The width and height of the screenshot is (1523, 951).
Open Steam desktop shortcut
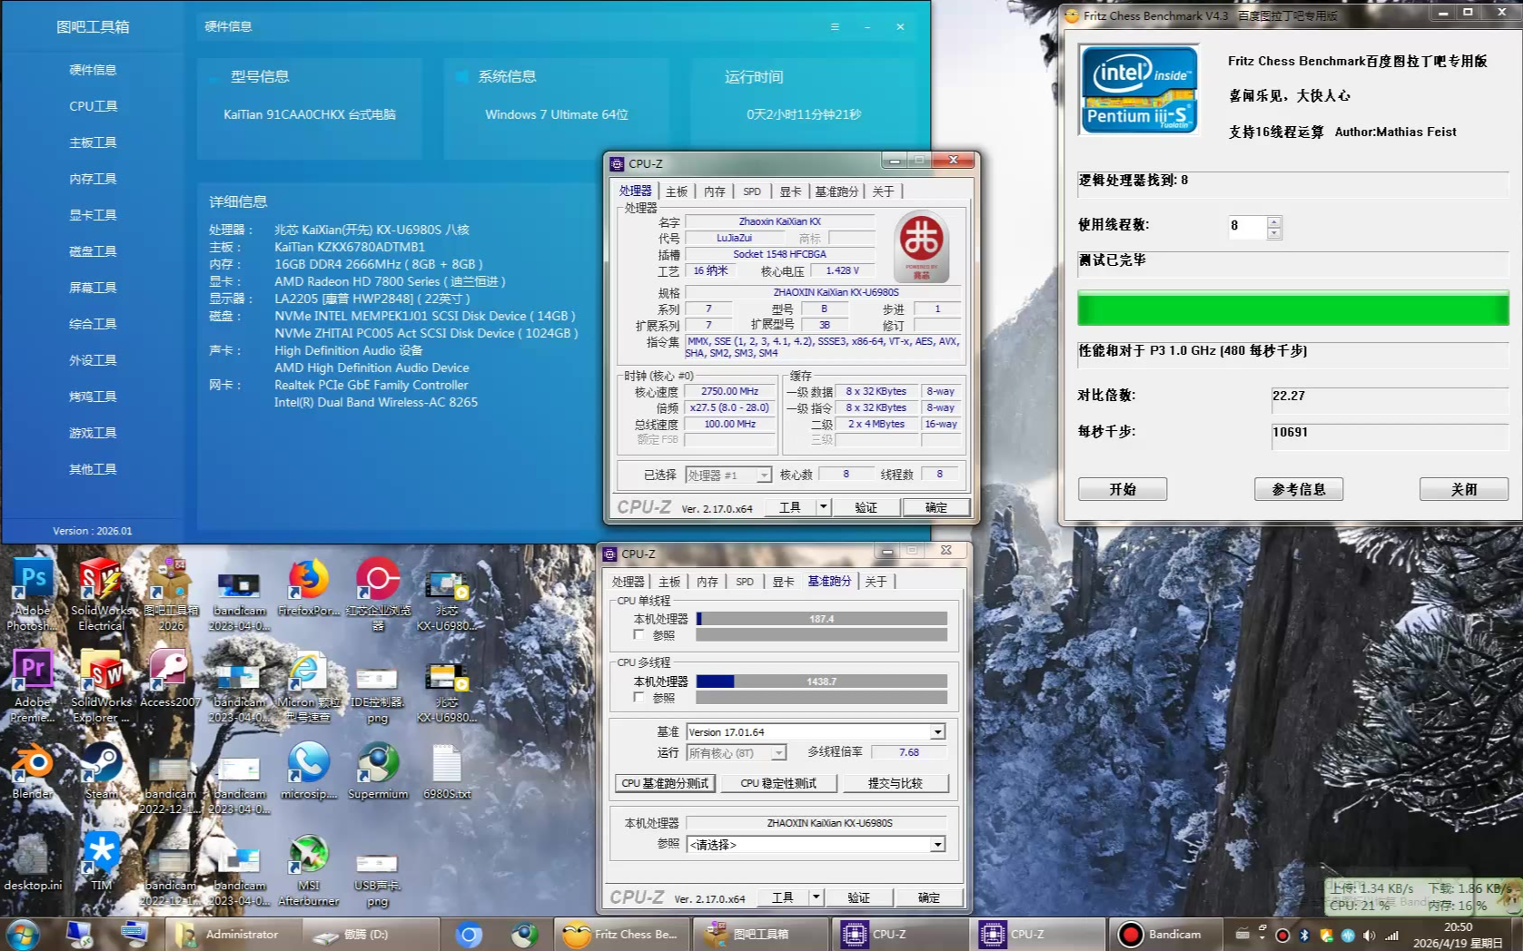(101, 770)
